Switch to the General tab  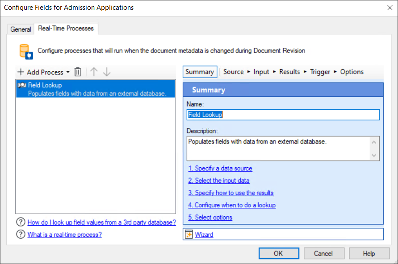click(21, 29)
